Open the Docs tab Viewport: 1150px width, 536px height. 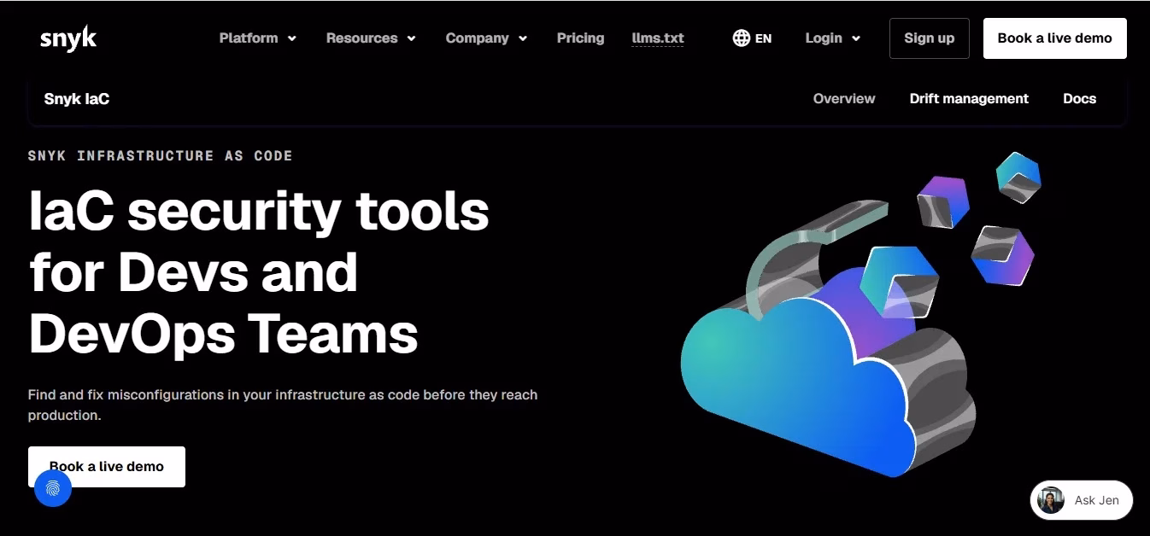point(1079,99)
